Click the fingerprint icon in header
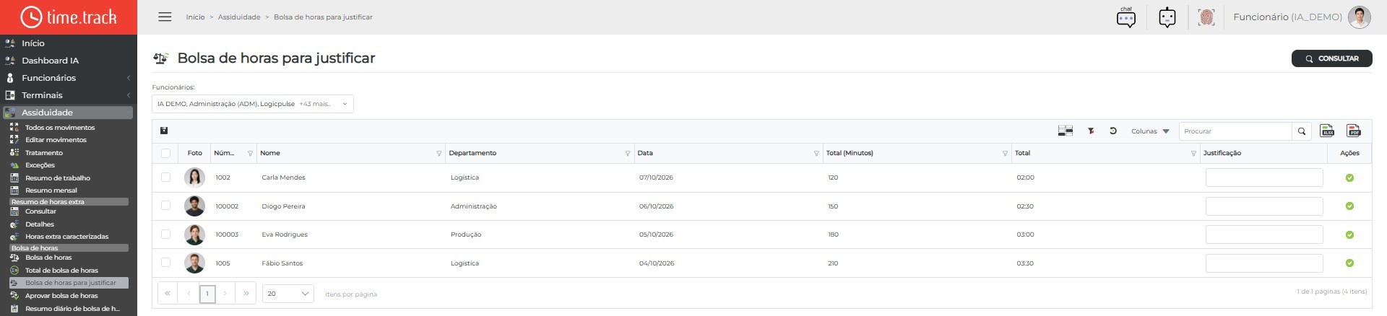1387x316 pixels. (x=1206, y=17)
